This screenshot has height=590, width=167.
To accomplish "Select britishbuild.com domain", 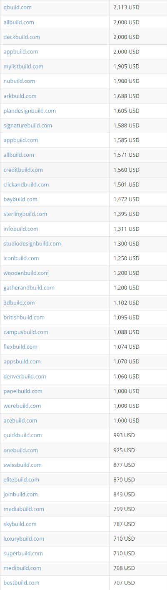I will pos(24,318).
